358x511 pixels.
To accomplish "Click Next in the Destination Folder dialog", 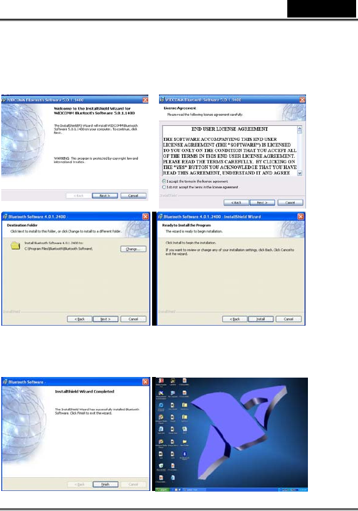I will point(106,319).
